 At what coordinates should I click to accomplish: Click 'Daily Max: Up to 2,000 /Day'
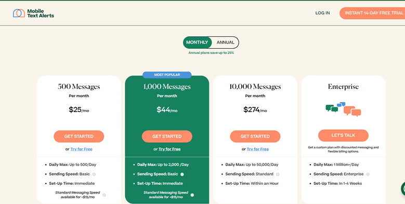coord(163,165)
